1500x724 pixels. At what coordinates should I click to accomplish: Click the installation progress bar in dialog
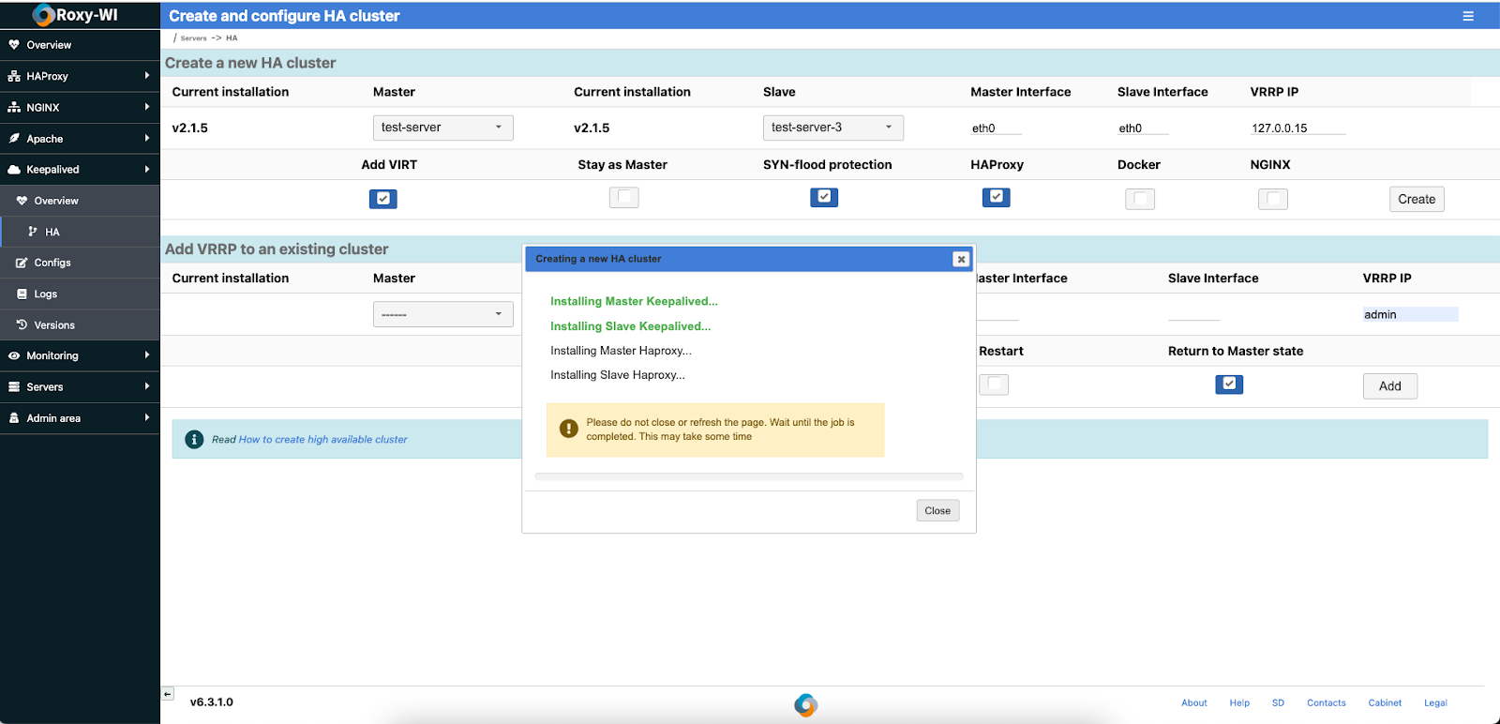pyautogui.click(x=748, y=476)
